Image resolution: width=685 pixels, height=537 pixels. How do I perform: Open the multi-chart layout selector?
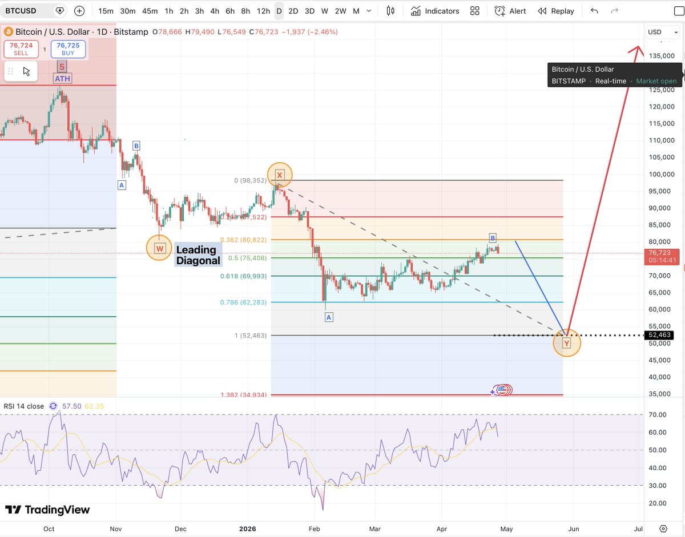474,11
